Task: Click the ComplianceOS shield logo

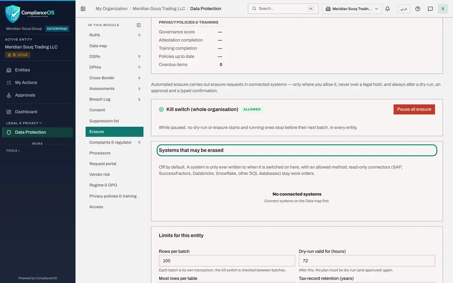Action: pos(13,14)
